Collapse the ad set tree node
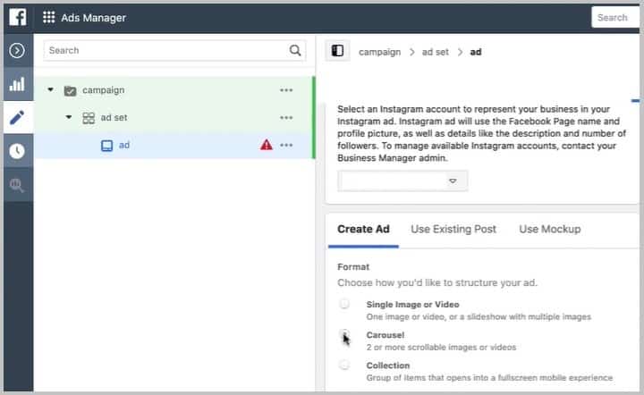 [x=69, y=117]
